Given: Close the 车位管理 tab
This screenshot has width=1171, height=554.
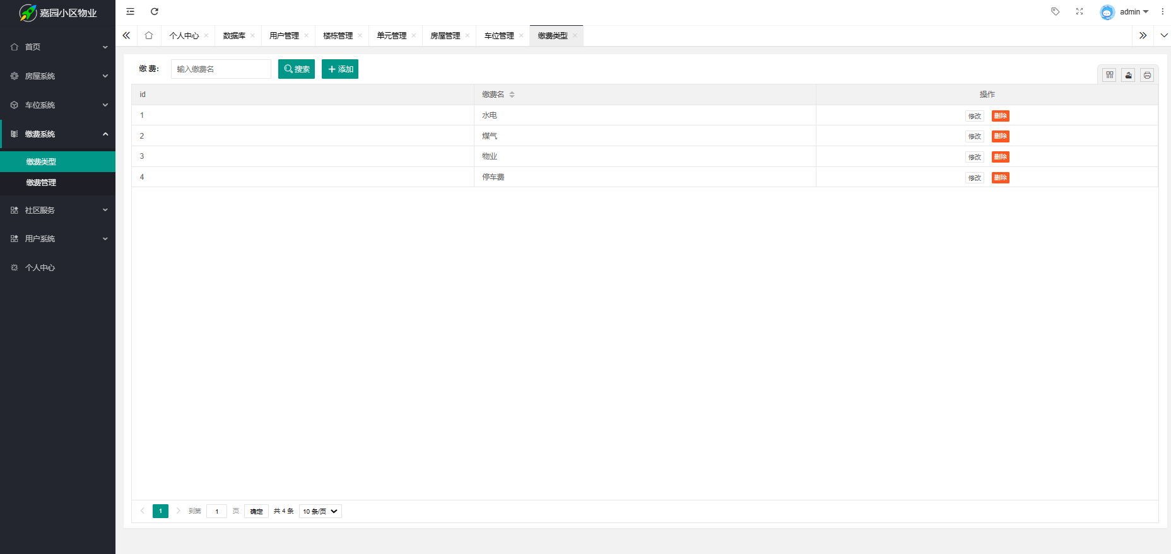Looking at the screenshot, I should (x=521, y=35).
